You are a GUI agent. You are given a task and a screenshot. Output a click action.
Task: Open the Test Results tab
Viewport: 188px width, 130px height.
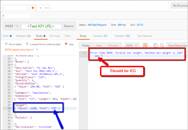click(145, 36)
